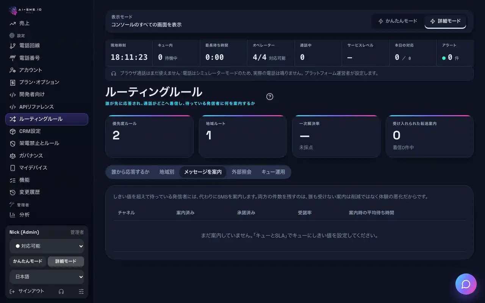Open the AI-SNS.IO logo home
485x303 pixels.
(25, 10)
